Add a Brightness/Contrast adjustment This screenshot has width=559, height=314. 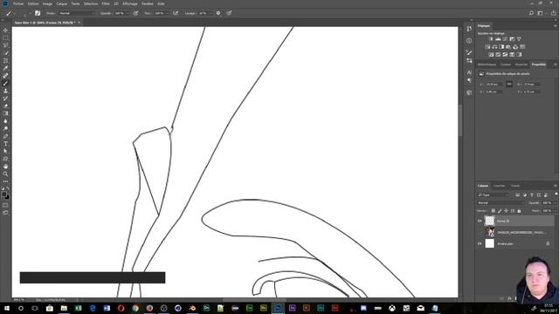[491, 38]
